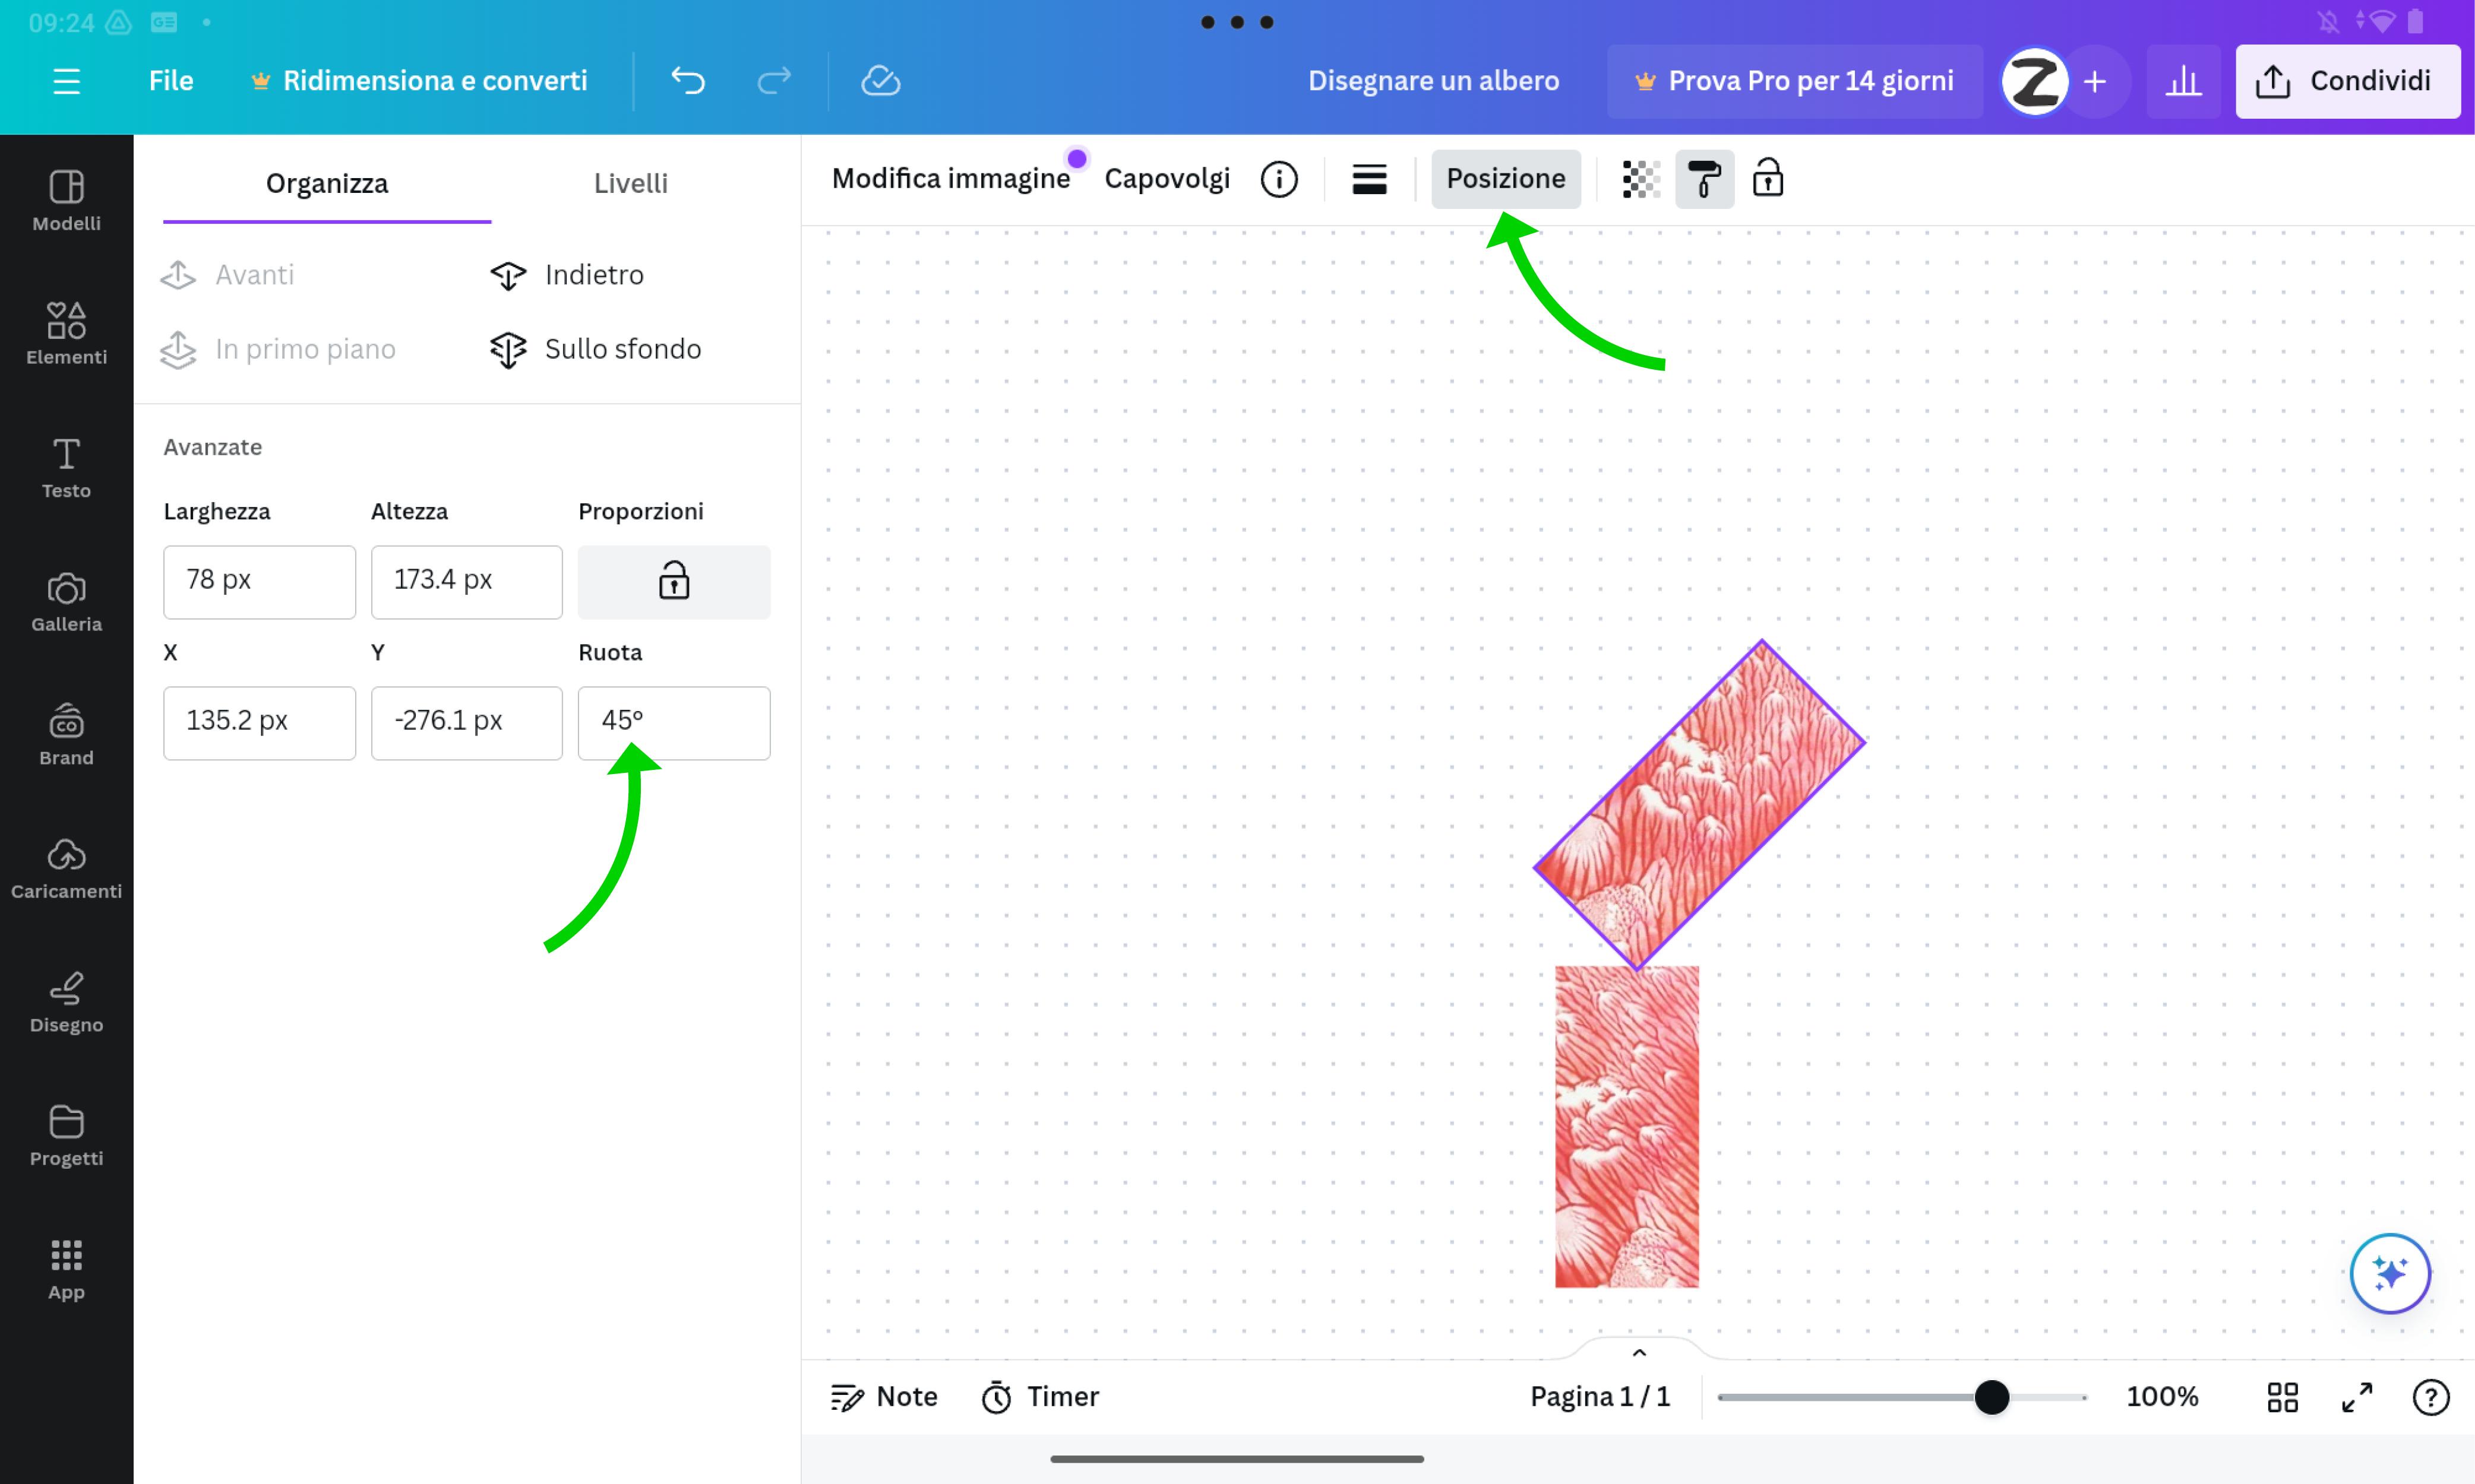
Task: Tap the three-dot multitasking handle
Action: click(x=1238, y=22)
